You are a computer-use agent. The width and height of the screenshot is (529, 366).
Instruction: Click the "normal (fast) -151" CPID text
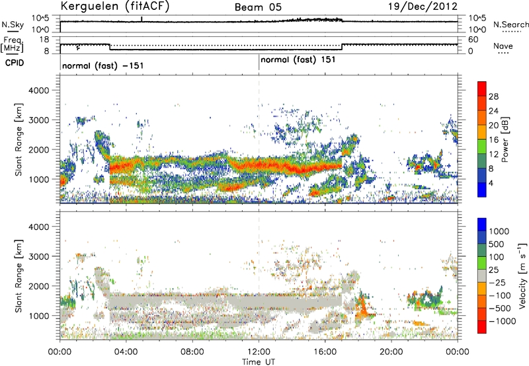[x=103, y=65]
